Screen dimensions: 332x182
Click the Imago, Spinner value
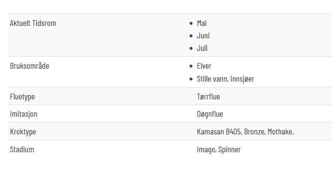pos(219,150)
